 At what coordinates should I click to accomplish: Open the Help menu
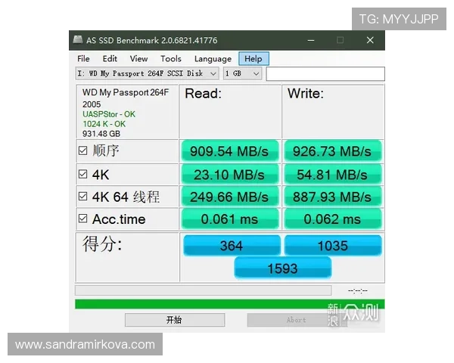(x=253, y=58)
